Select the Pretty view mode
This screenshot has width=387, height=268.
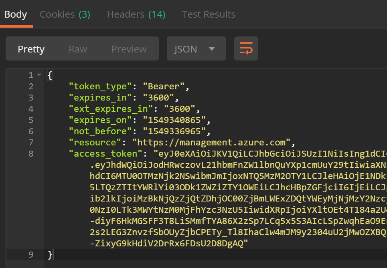31,49
